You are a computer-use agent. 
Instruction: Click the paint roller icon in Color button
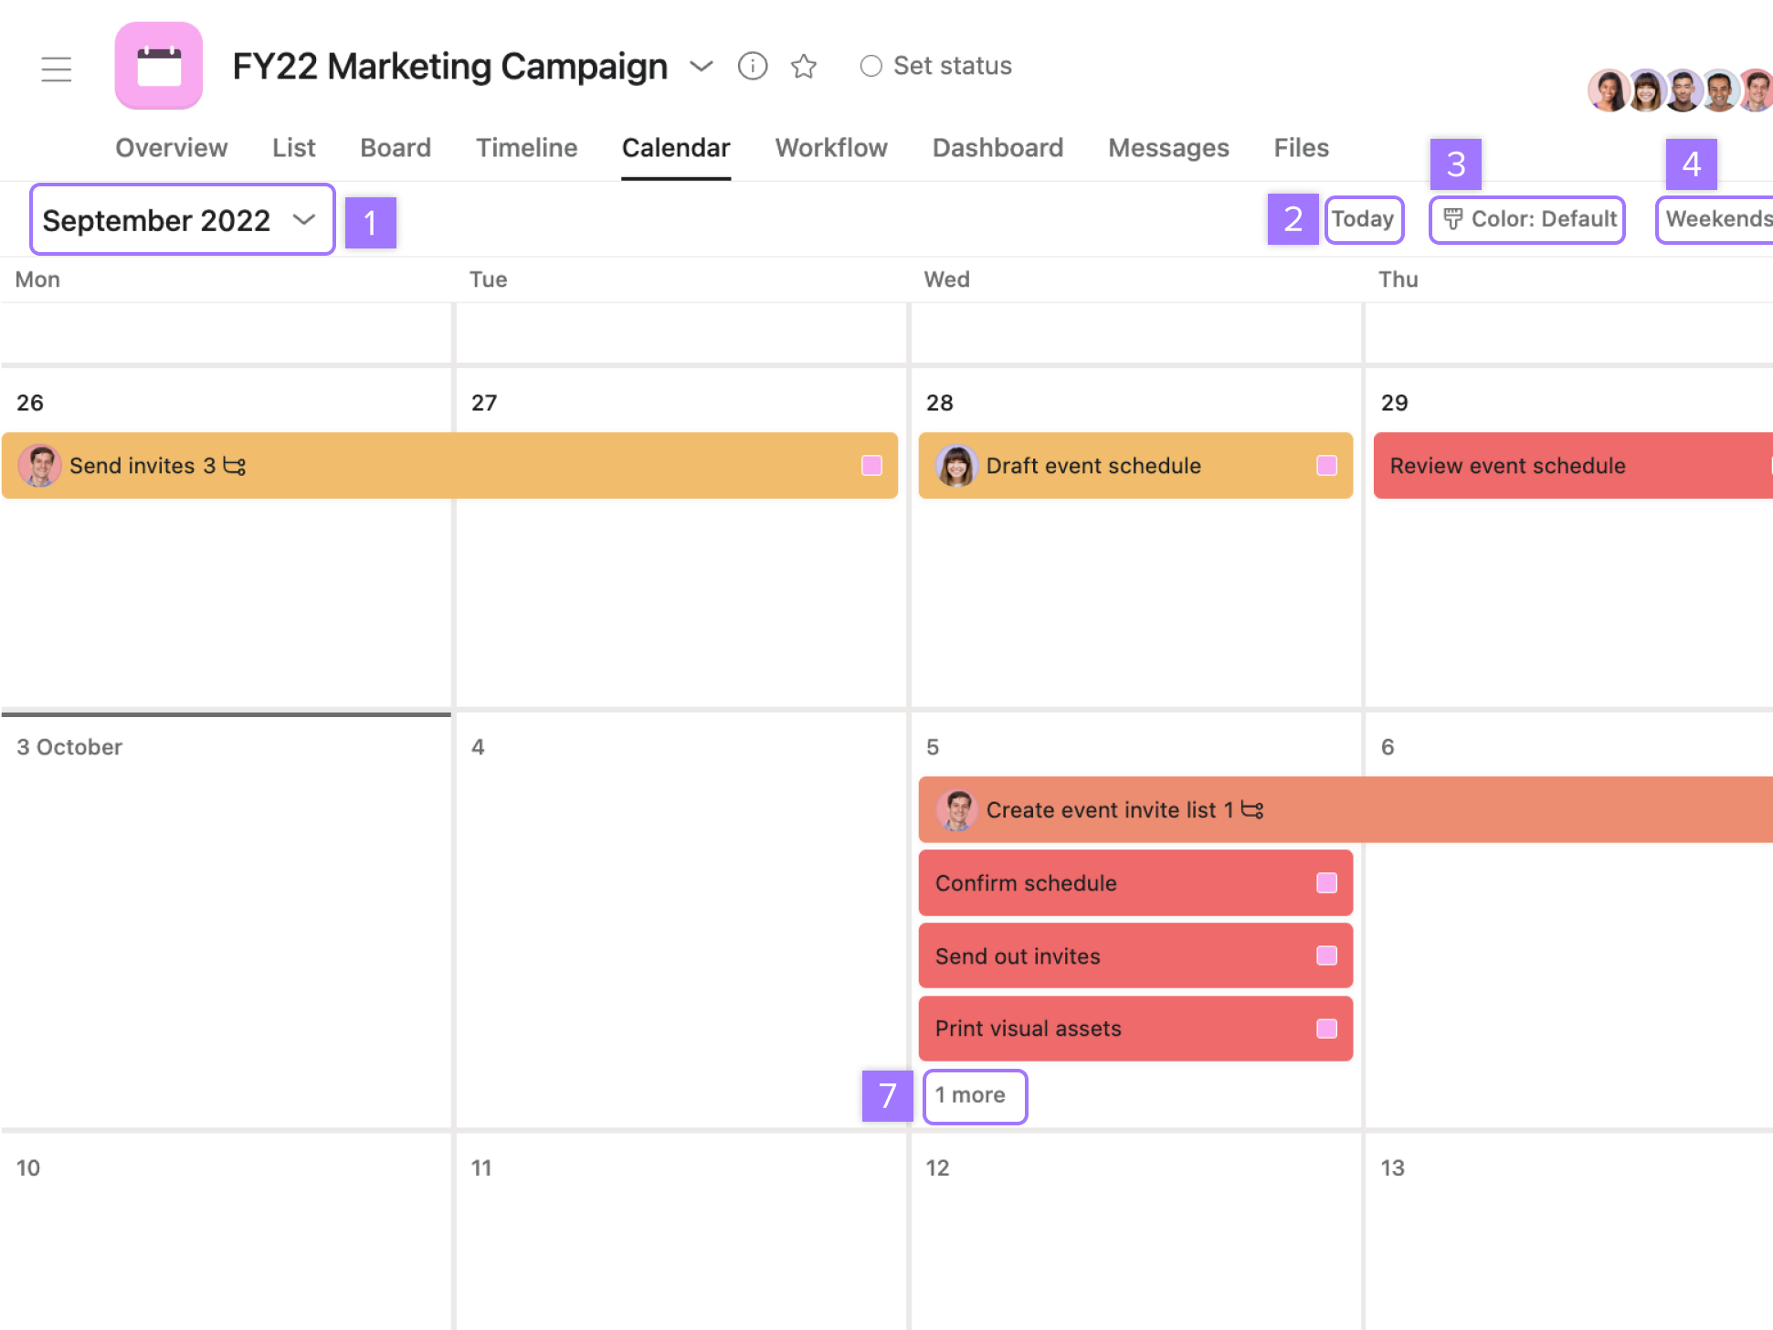pyautogui.click(x=1452, y=219)
